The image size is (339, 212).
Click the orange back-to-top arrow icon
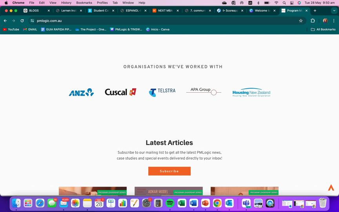(x=331, y=187)
